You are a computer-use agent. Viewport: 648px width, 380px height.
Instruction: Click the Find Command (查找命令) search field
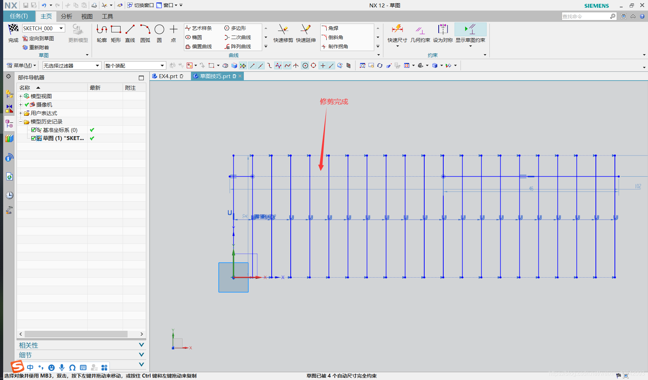tap(586, 16)
